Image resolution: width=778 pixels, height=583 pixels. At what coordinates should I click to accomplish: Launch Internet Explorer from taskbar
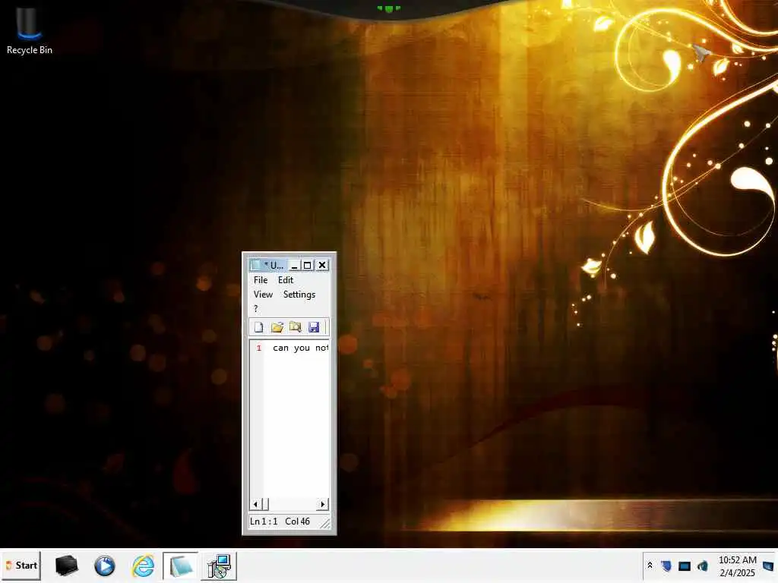pyautogui.click(x=143, y=566)
